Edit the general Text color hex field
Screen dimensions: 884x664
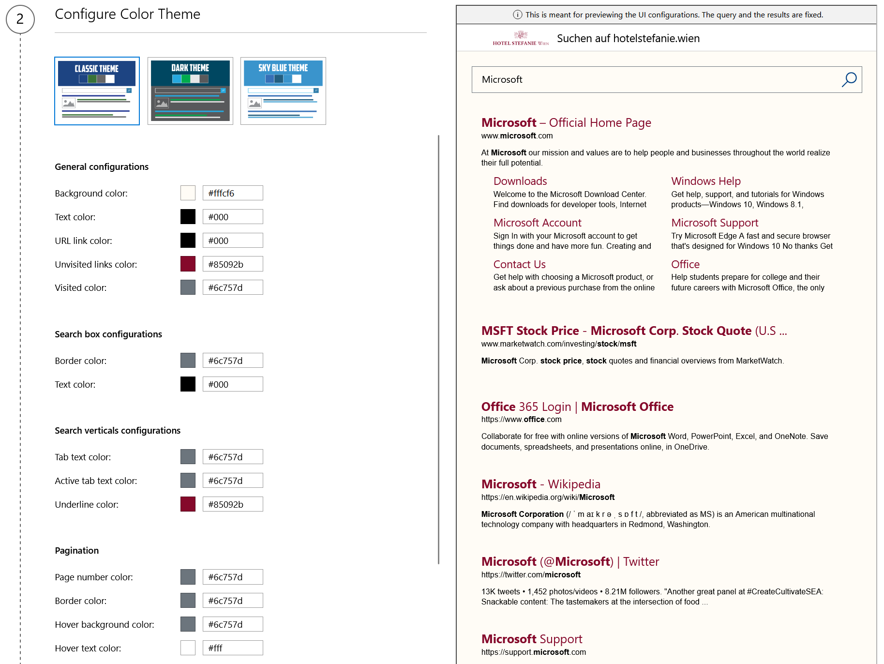(x=233, y=217)
